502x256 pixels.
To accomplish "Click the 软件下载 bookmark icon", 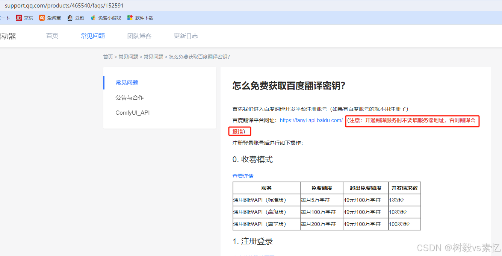I will click(x=130, y=18).
